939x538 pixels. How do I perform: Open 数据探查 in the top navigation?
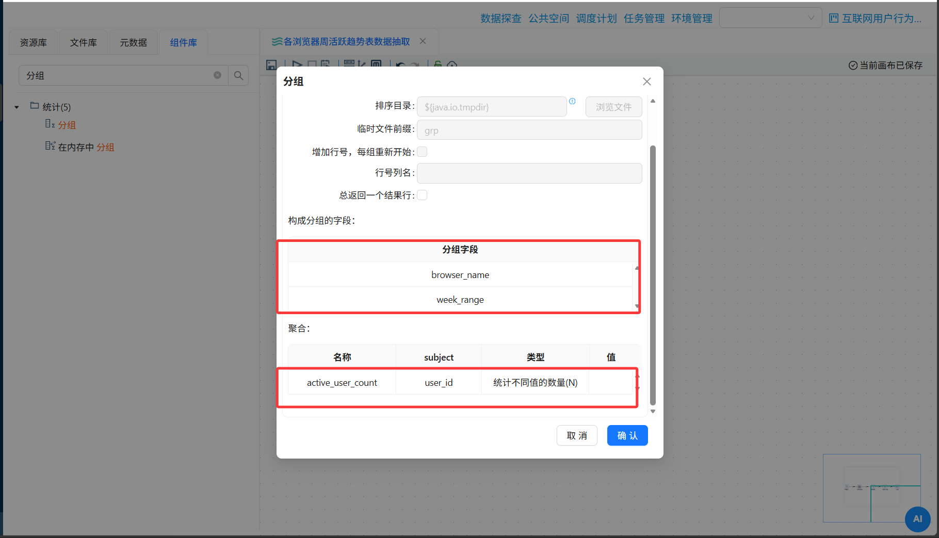(501, 19)
